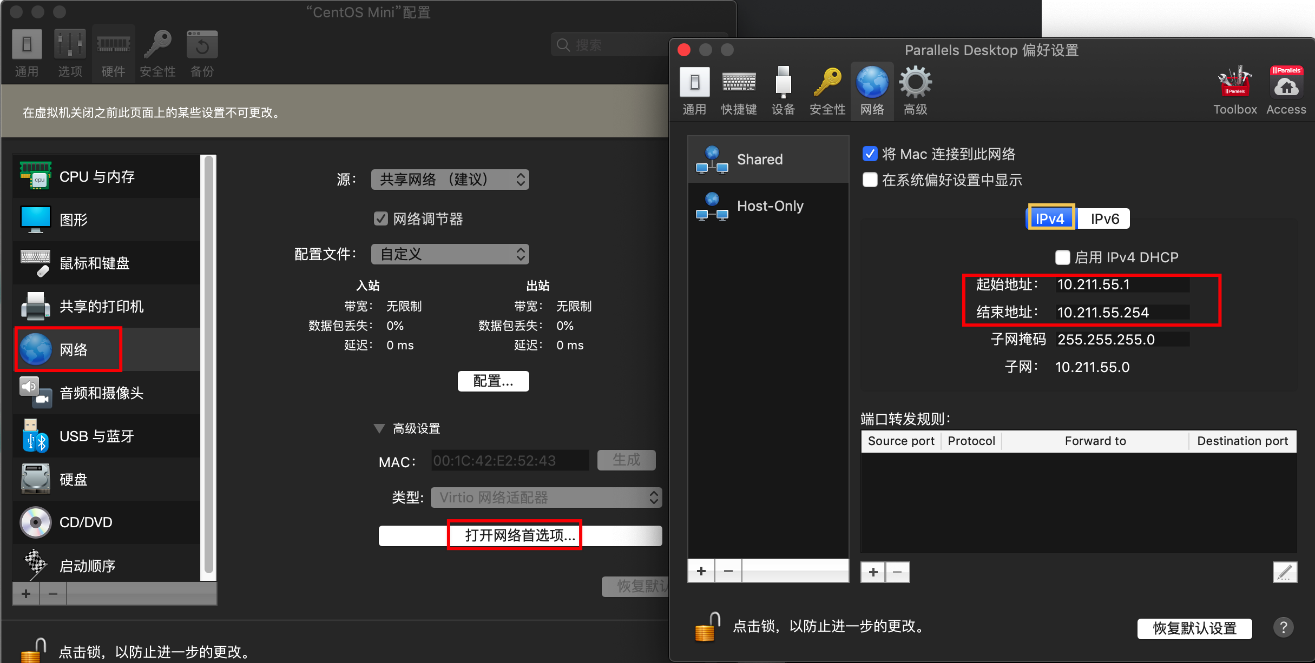Open the 备份 tab in CentOS Mini config
The width and height of the screenshot is (1315, 663).
202,54
